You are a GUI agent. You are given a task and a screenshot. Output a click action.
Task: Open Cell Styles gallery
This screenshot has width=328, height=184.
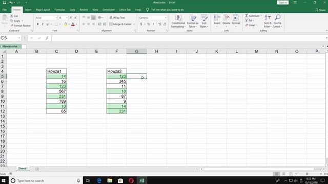[x=204, y=21]
